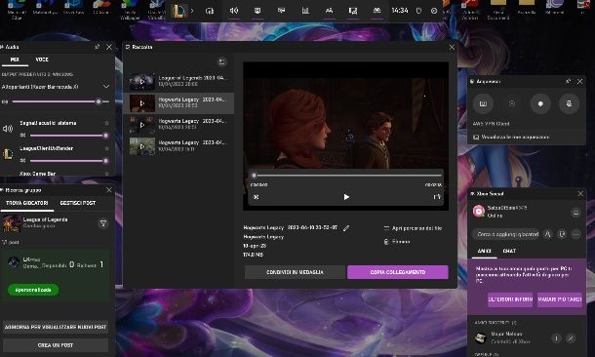
Task: Mute LeagueClientUxRender audio
Action: [22, 161]
